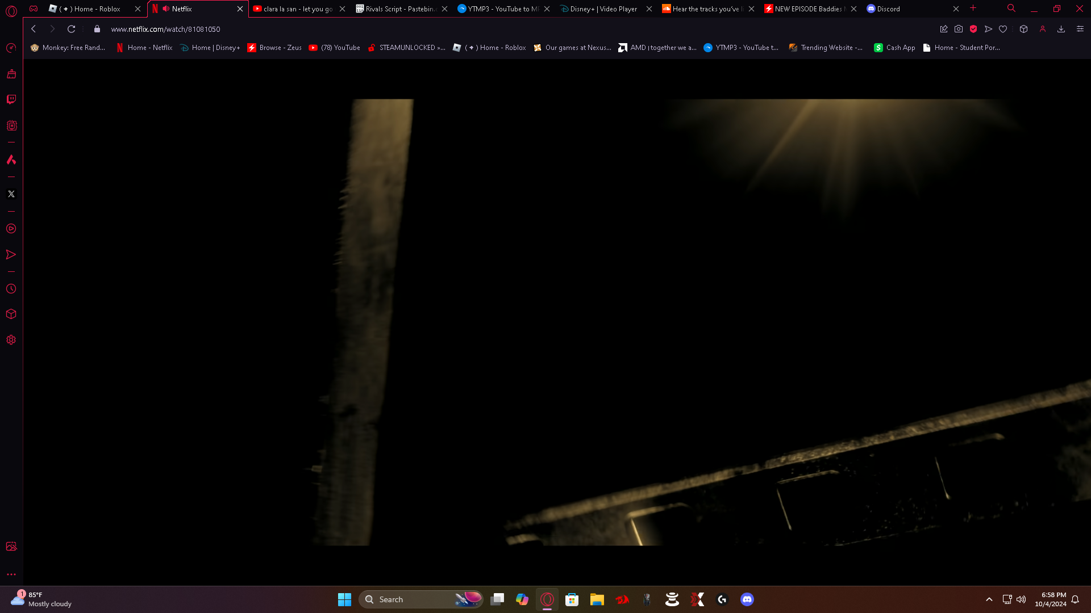Viewport: 1091px width, 613px height.
Task: Reload the Netflix page
Action: click(x=71, y=29)
